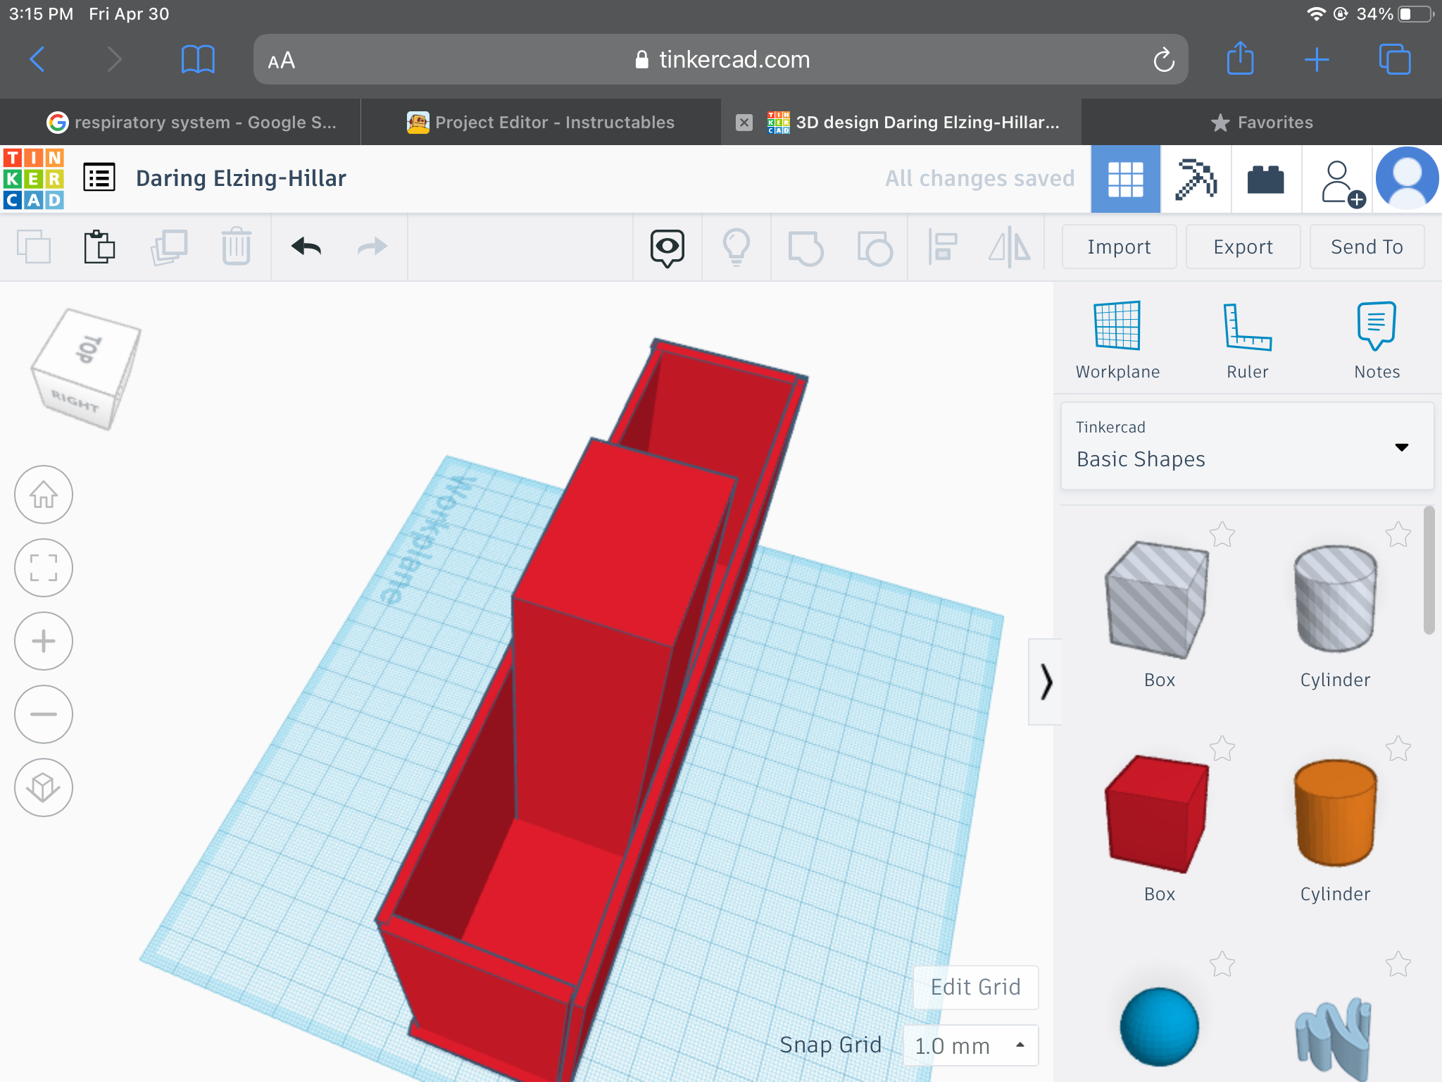
Task: Redo the last action
Action: point(372,247)
